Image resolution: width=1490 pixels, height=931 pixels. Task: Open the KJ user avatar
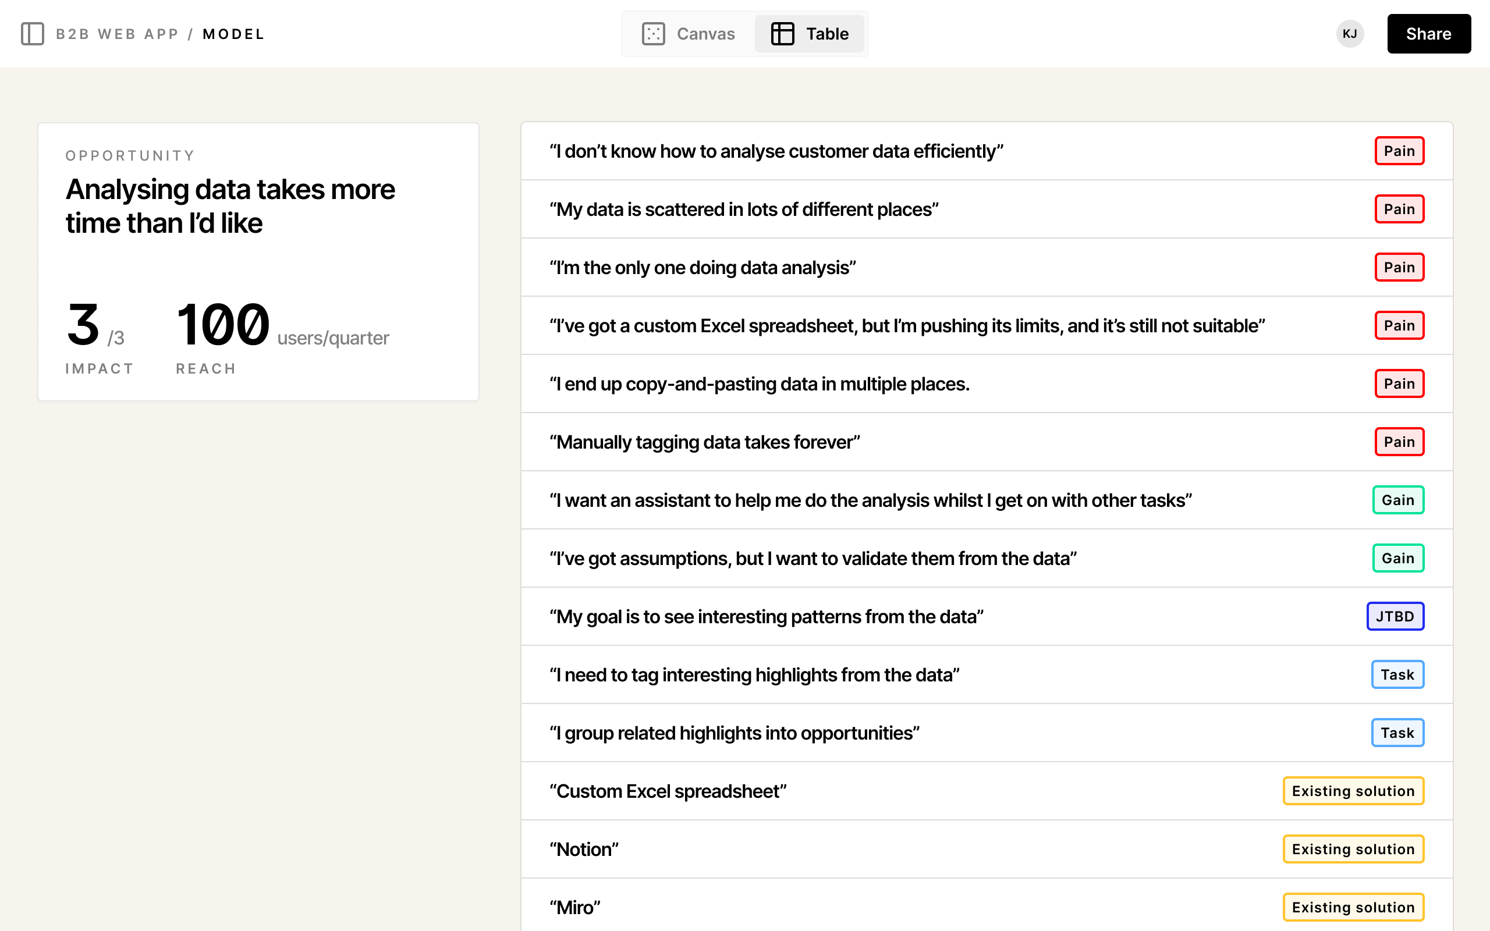(x=1350, y=34)
